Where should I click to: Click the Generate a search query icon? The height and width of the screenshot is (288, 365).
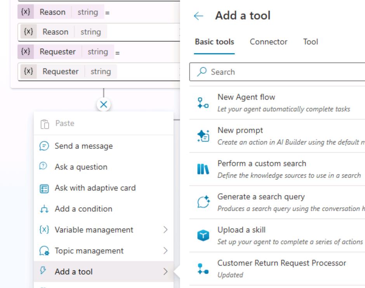tap(203, 202)
